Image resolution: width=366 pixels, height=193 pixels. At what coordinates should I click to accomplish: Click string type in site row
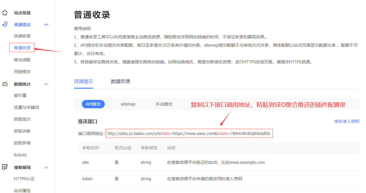point(146,162)
